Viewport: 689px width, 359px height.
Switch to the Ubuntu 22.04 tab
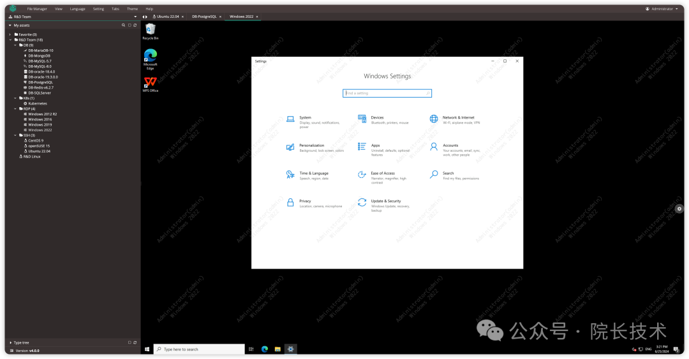click(166, 17)
